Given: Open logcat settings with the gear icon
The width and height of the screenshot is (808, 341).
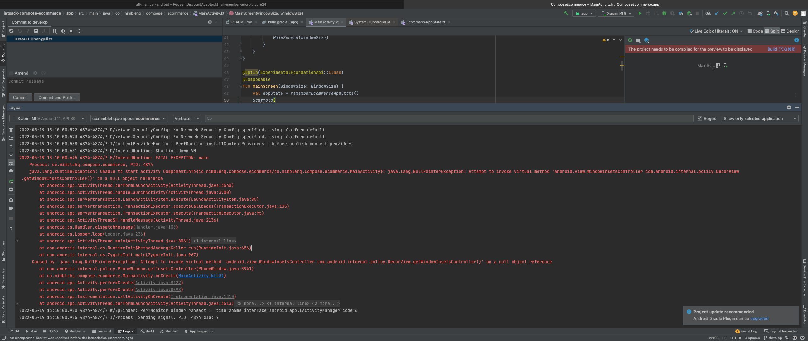Looking at the screenshot, I should tap(11, 189).
